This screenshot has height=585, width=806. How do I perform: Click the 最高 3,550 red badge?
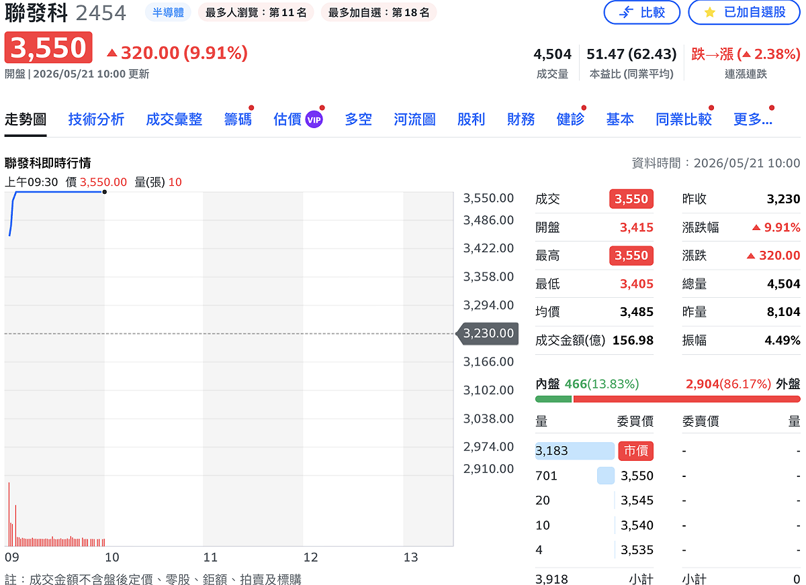tap(631, 256)
